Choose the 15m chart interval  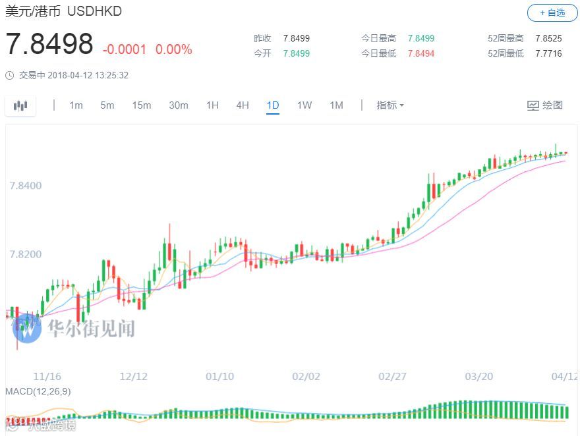coord(142,105)
